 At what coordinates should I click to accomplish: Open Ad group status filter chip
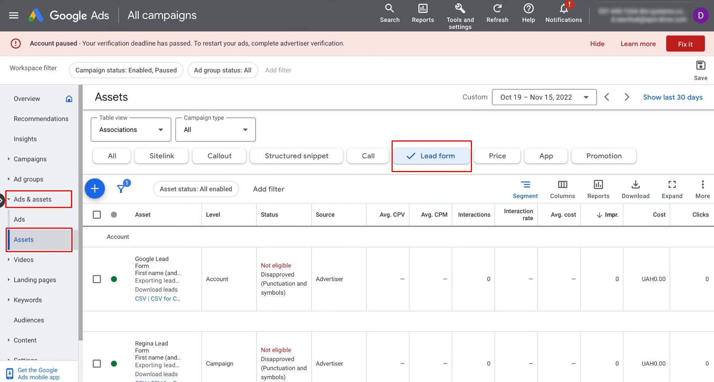point(223,70)
